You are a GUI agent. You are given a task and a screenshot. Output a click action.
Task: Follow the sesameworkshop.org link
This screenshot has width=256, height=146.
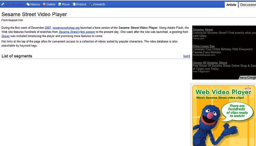(x=66, y=28)
